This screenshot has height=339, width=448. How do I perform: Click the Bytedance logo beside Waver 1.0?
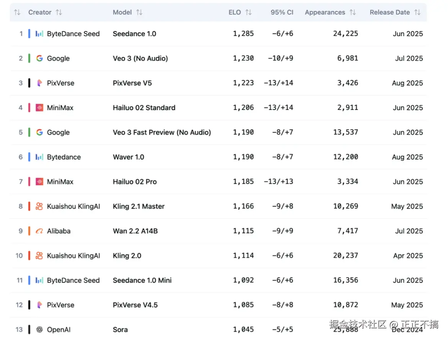39,157
